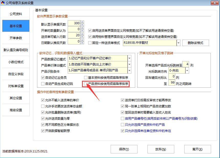Click the 放弃(N) button
The height and width of the screenshot is (158, 220).
click(161, 149)
